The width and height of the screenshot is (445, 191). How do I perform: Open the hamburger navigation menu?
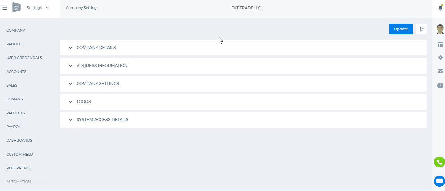pos(5,8)
